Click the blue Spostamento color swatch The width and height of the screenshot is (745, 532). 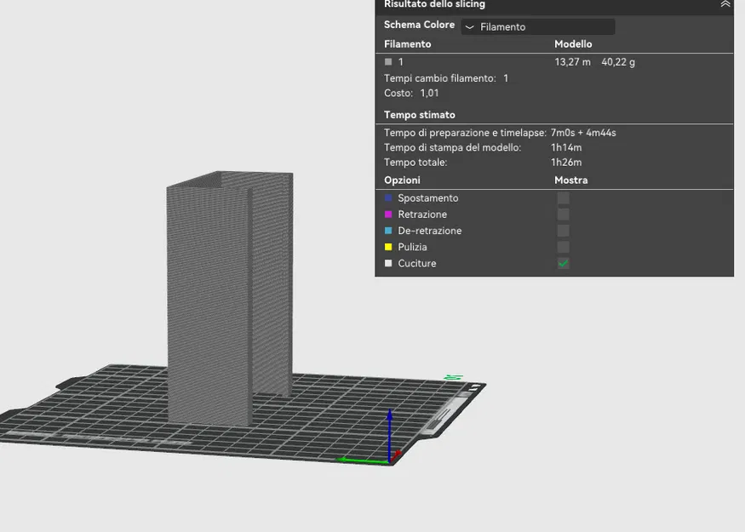point(388,198)
